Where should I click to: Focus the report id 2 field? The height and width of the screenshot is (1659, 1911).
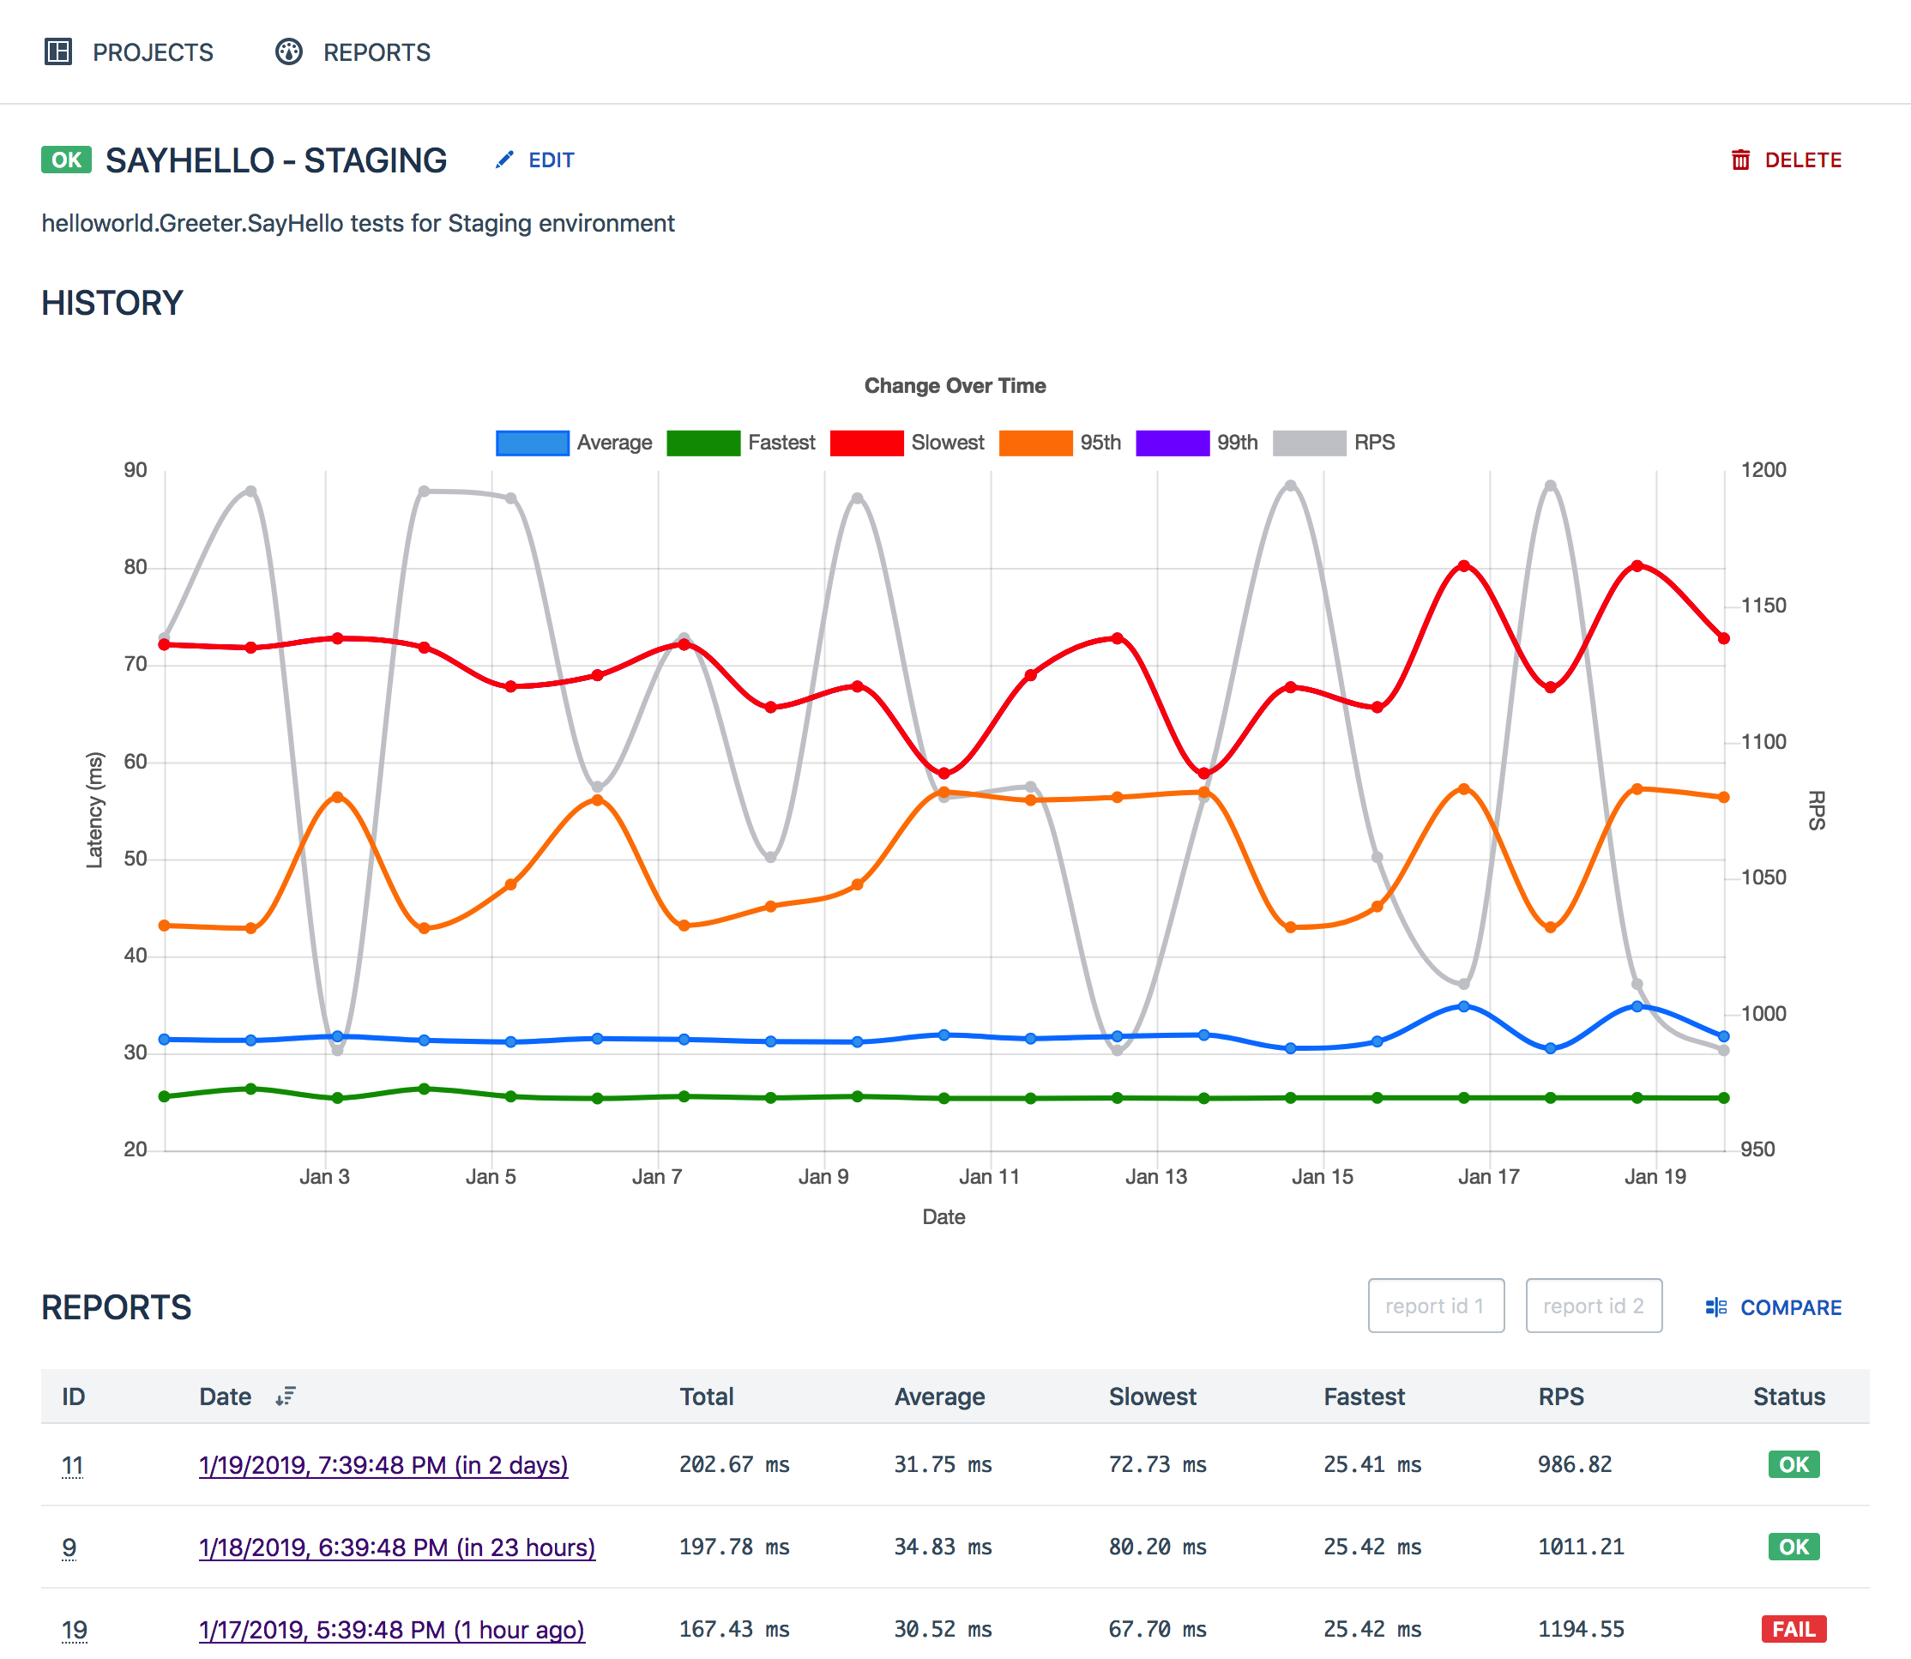tap(1593, 1306)
